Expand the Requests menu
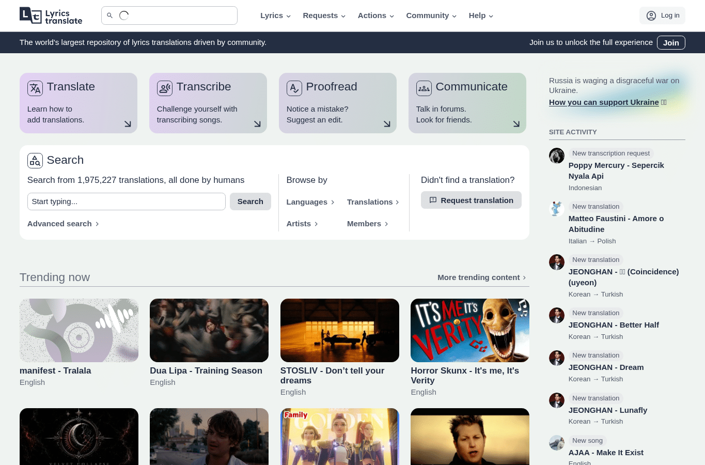The width and height of the screenshot is (705, 465). coord(324,16)
